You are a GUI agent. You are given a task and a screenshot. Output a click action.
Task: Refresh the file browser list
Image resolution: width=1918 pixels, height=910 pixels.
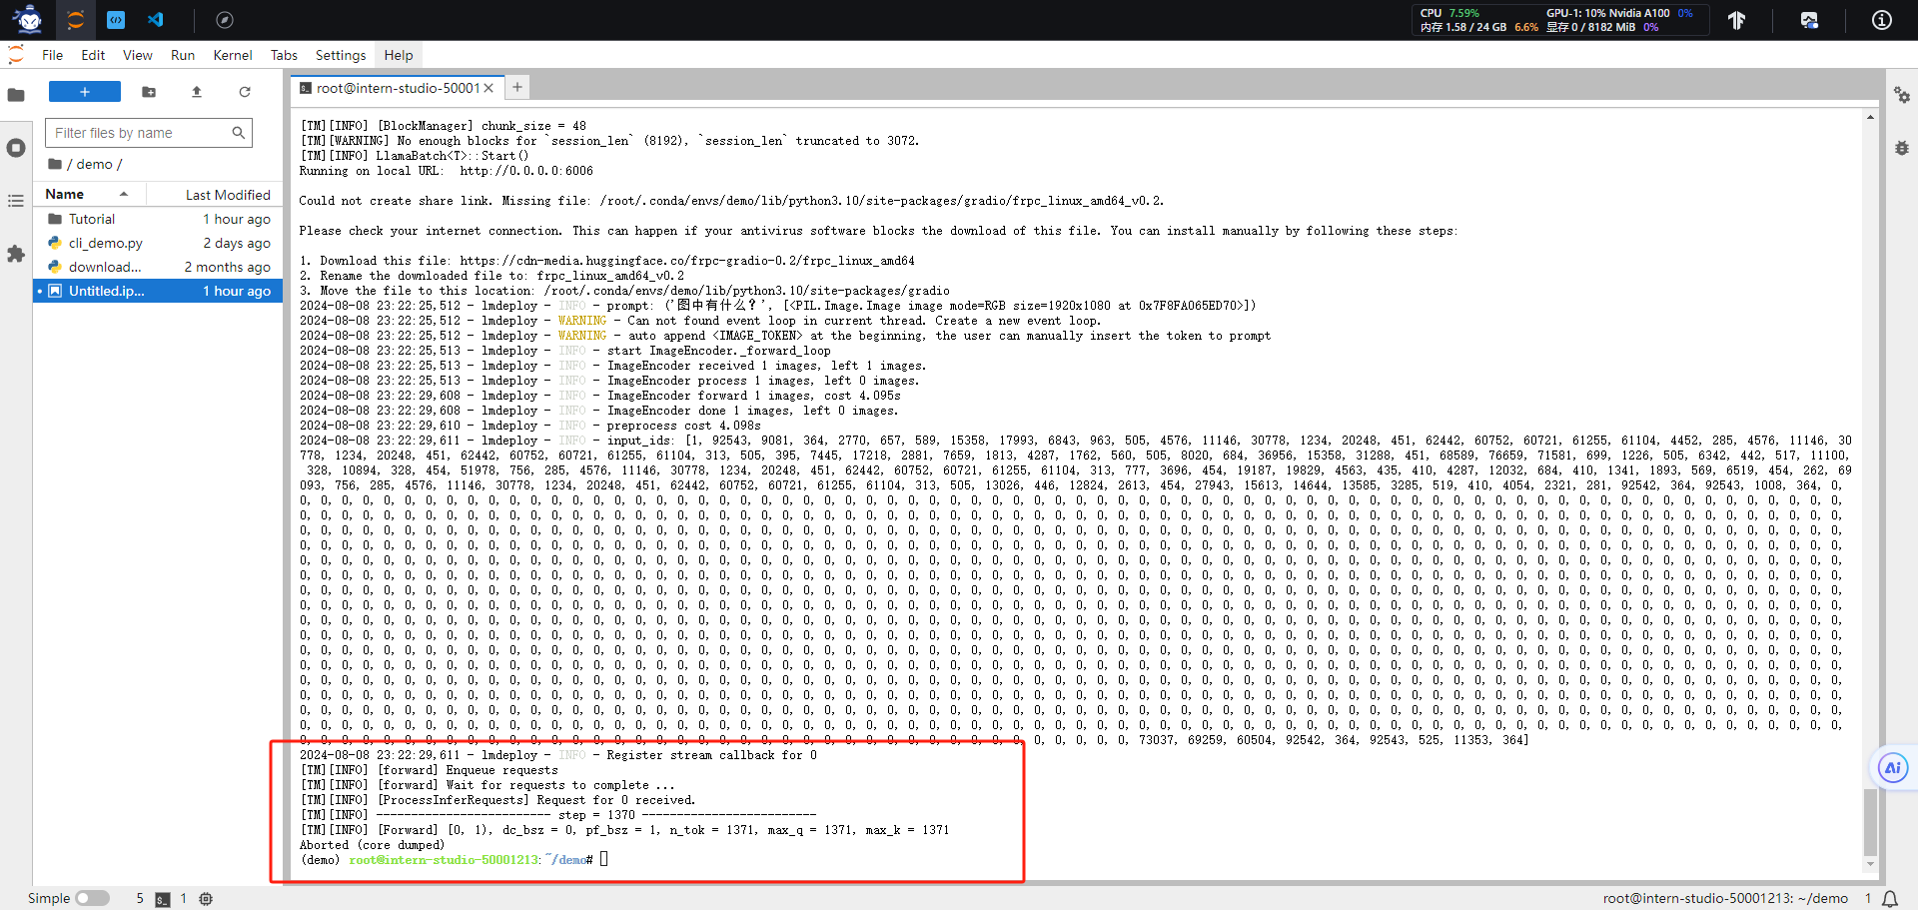[245, 92]
